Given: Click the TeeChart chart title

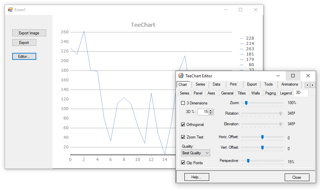Looking at the screenshot, I should point(143,25).
